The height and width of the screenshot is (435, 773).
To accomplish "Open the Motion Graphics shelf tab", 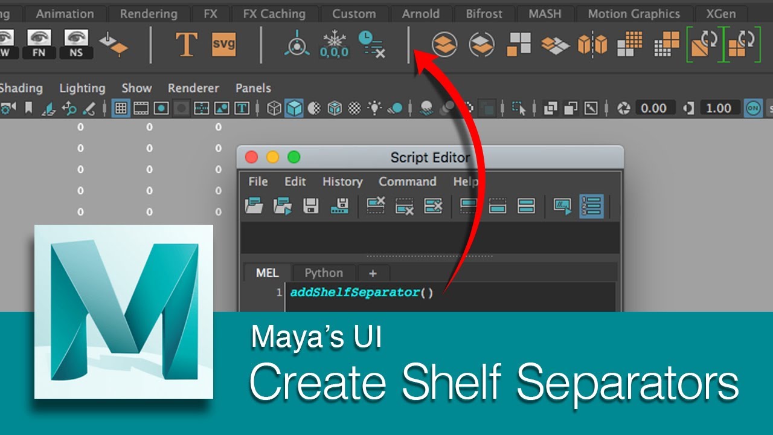I will click(633, 14).
